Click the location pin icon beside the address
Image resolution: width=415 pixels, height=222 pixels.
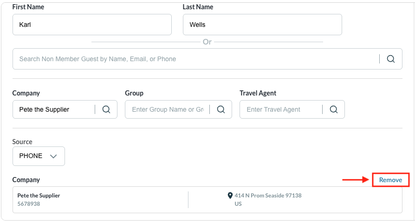click(x=230, y=196)
